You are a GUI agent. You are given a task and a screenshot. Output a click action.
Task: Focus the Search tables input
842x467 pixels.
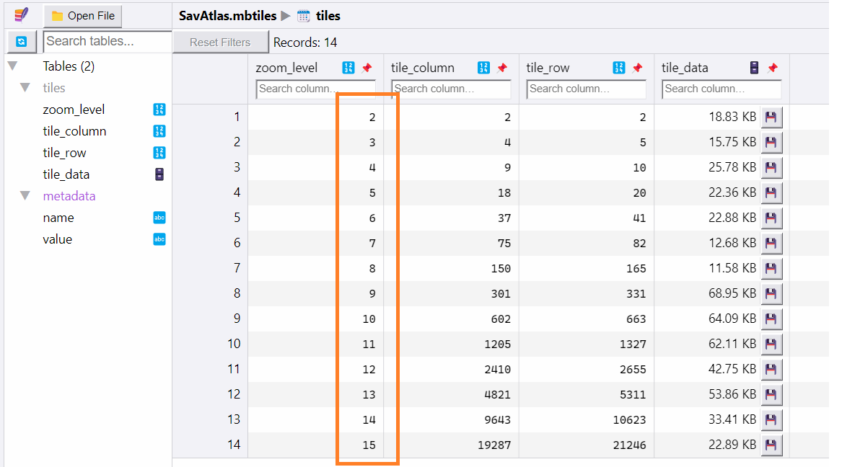pyautogui.click(x=107, y=41)
